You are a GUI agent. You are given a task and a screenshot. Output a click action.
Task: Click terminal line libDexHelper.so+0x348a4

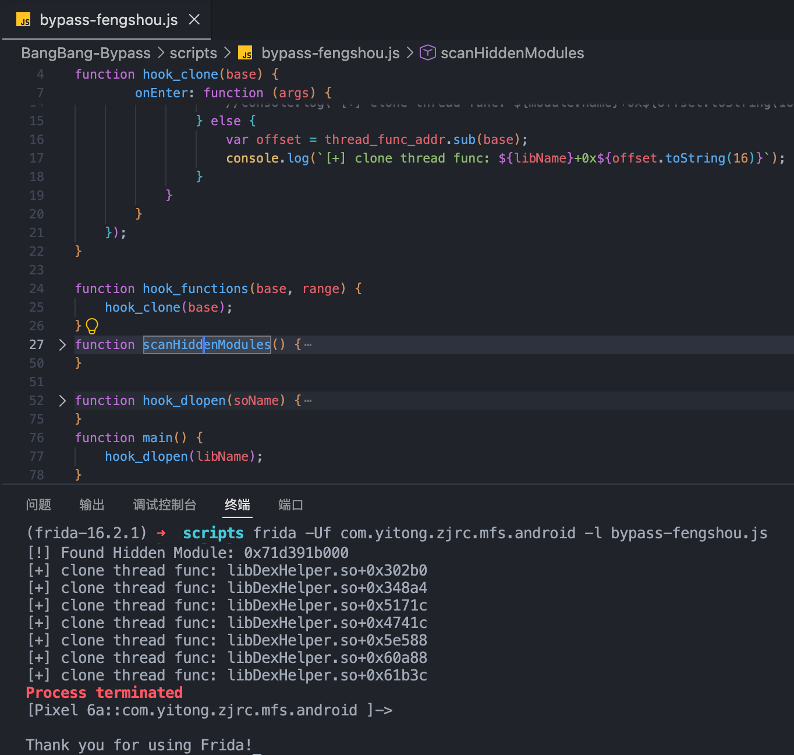tap(227, 588)
